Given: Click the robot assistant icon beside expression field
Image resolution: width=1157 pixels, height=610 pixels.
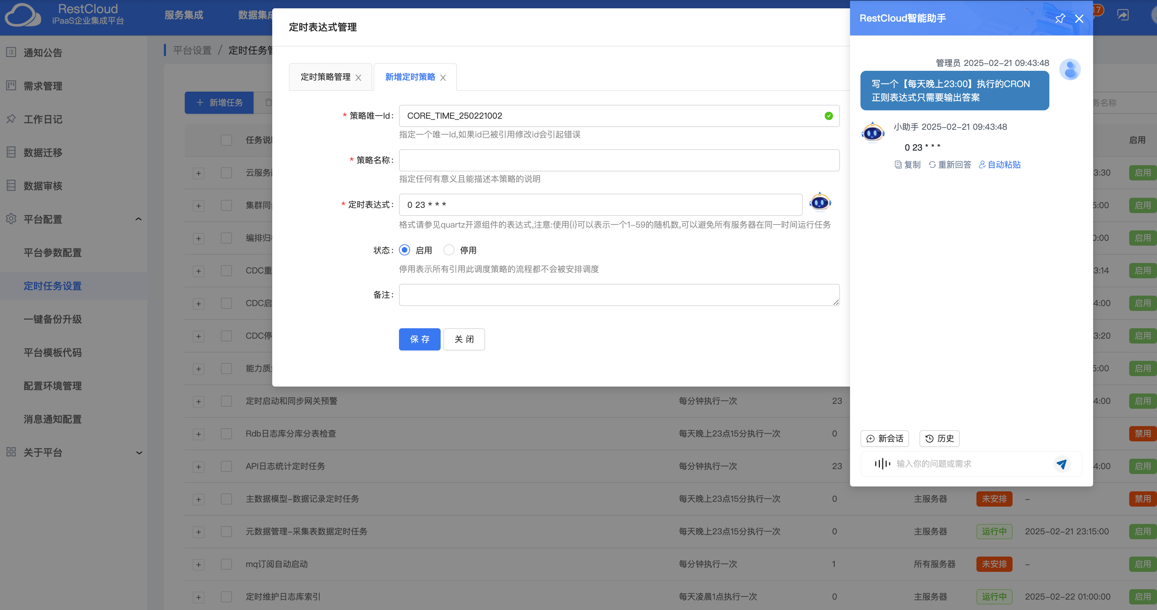Looking at the screenshot, I should tap(820, 202).
